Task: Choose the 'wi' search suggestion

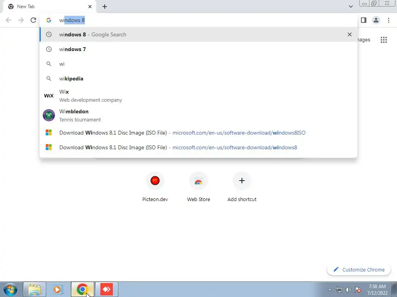Action: tap(198, 64)
